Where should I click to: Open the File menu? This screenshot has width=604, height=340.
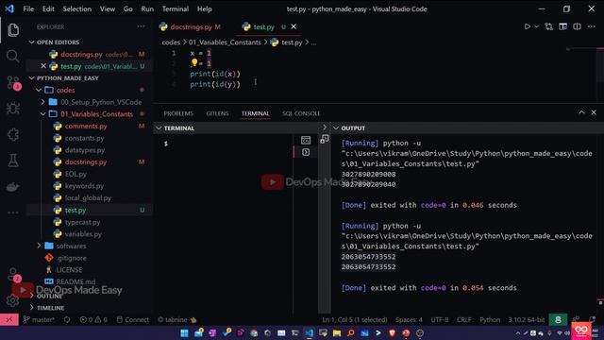[28, 8]
